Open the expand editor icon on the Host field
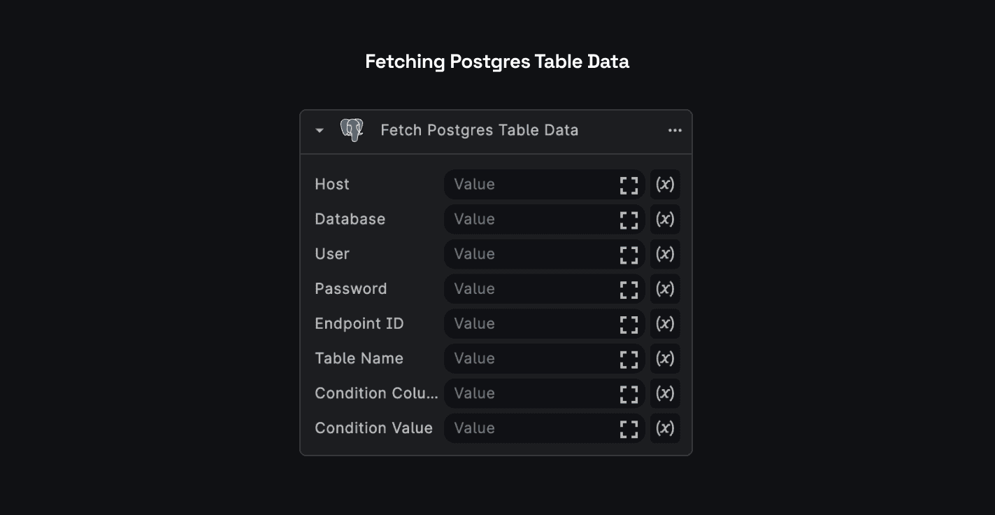995x515 pixels. 628,185
